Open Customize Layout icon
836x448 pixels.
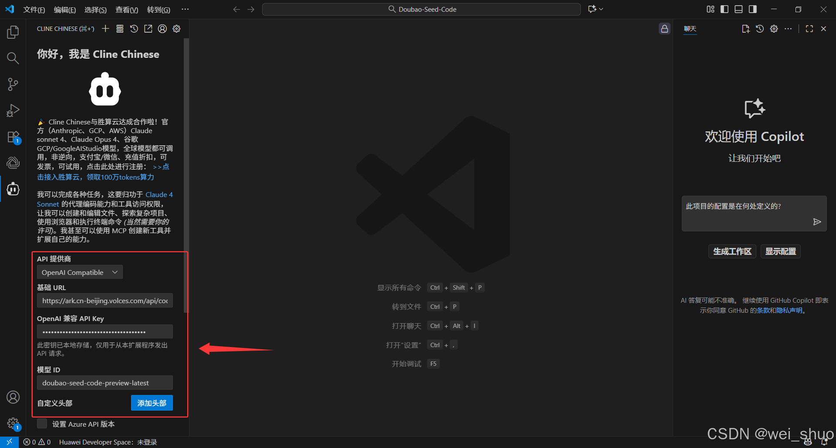711,9
